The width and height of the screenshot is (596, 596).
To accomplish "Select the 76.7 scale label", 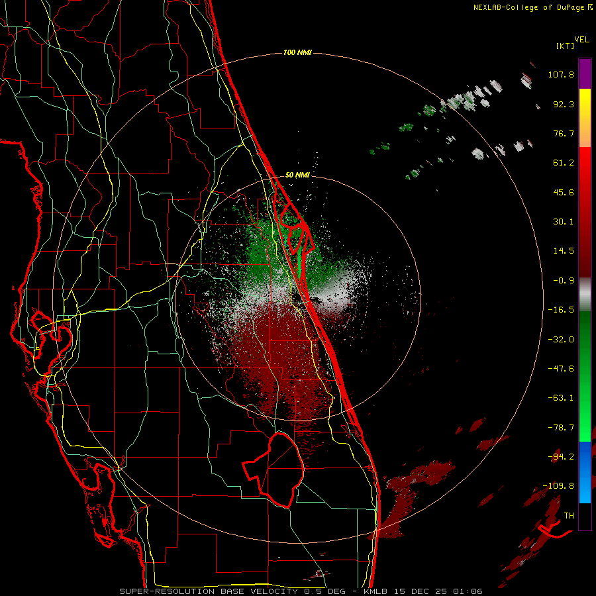I will (564, 133).
